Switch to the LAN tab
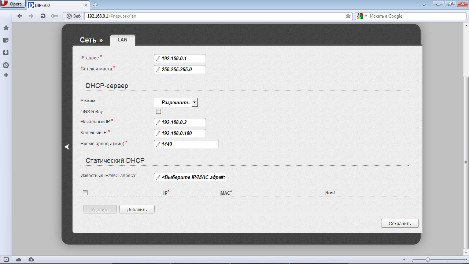Screen dimensions: 469x264 click(122, 40)
